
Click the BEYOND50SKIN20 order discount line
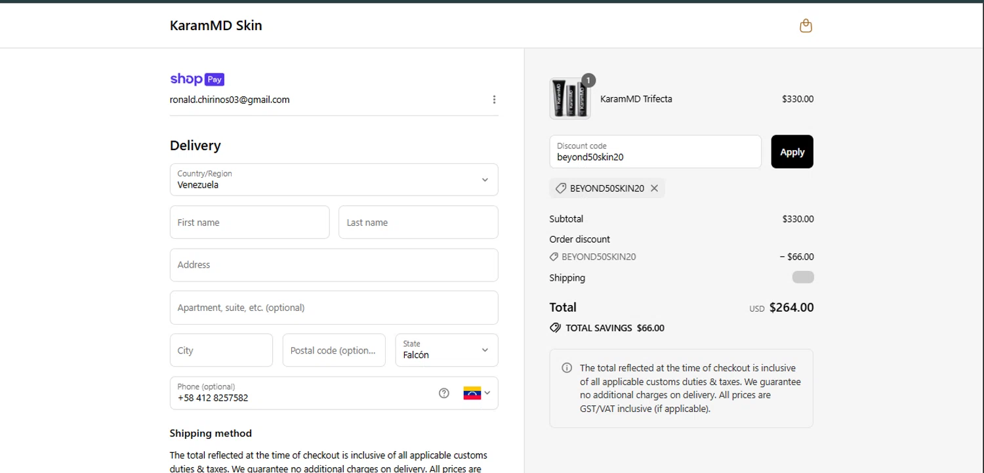point(593,257)
